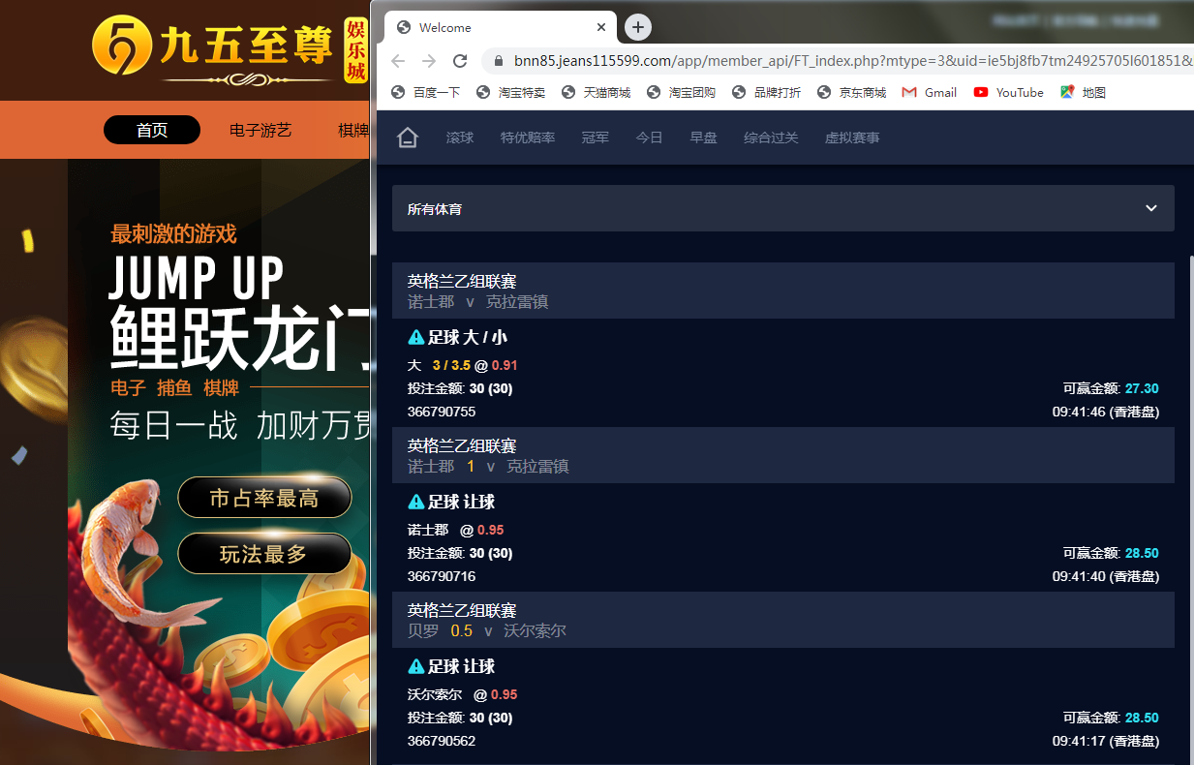Screen dimensions: 1194x765
Task: Open the 品牌打折 bookmark
Action: coord(767,93)
